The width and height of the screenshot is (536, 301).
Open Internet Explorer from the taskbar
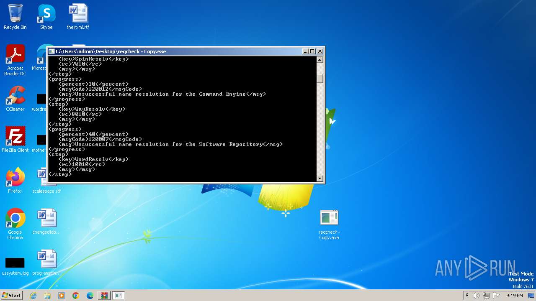(x=33, y=296)
